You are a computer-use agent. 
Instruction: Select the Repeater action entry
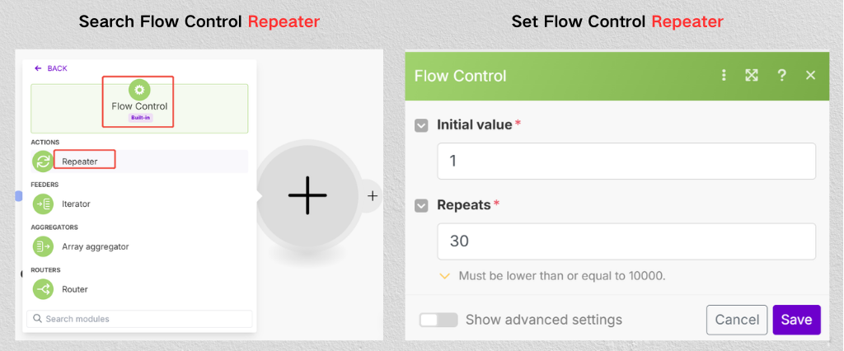(x=80, y=161)
